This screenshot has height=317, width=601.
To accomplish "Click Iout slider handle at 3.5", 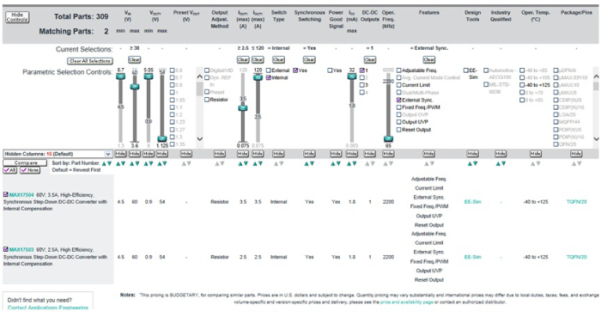I will (x=243, y=108).
